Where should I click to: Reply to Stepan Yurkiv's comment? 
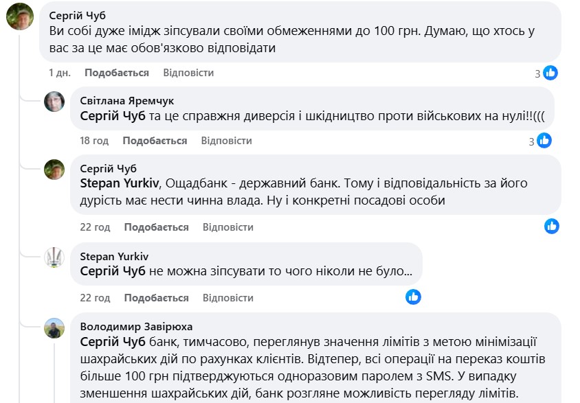coord(227,298)
